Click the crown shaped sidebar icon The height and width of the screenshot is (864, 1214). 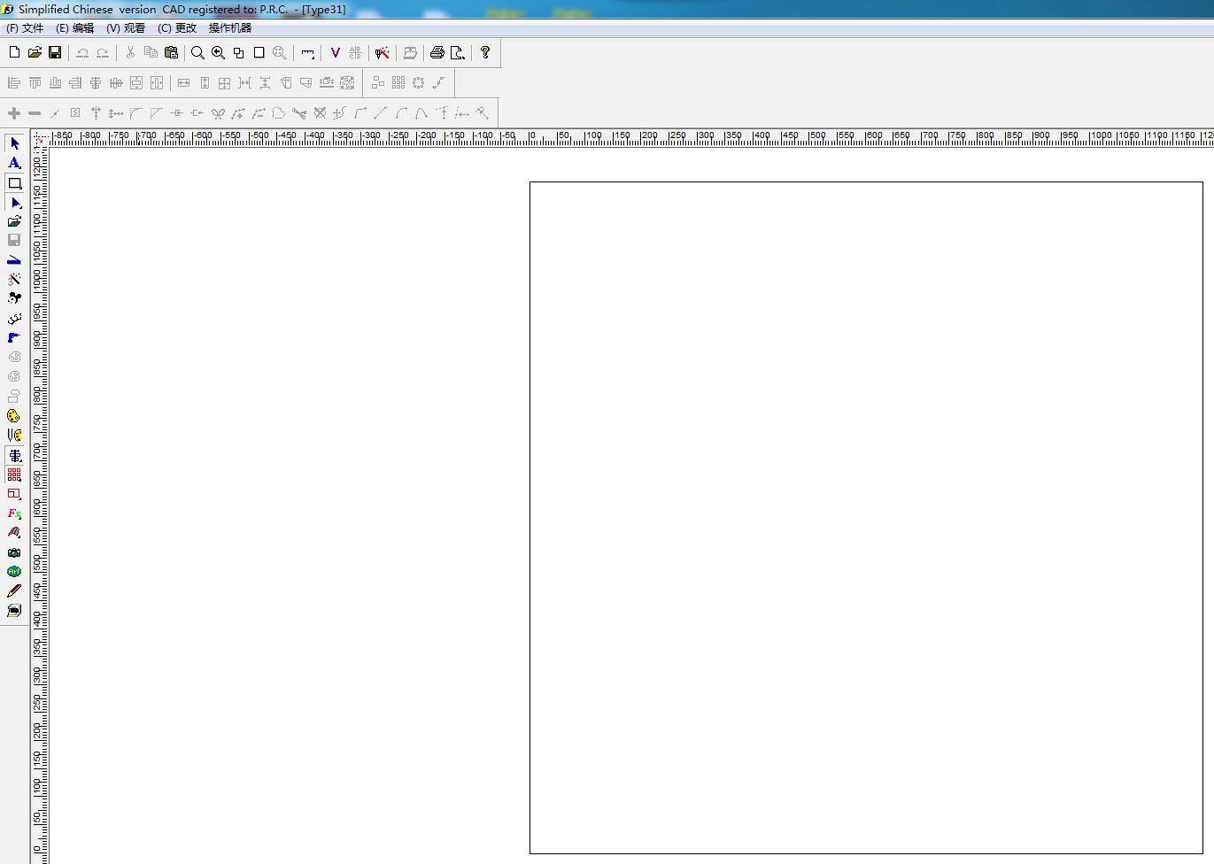coord(14,318)
